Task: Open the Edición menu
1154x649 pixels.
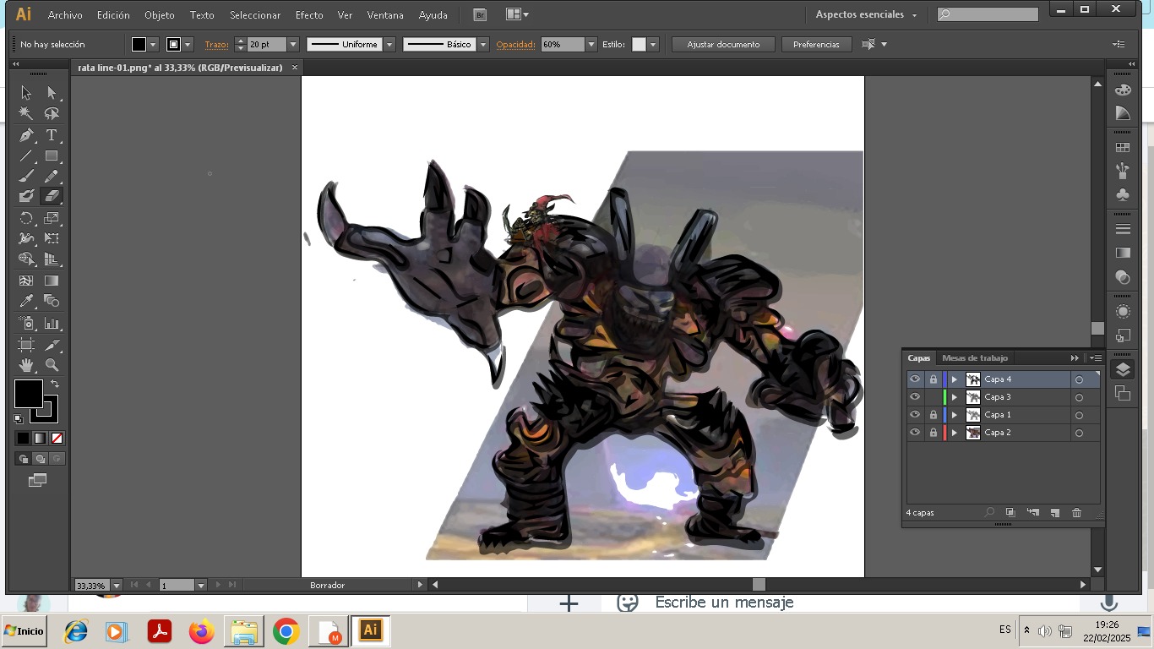Action: click(x=113, y=15)
